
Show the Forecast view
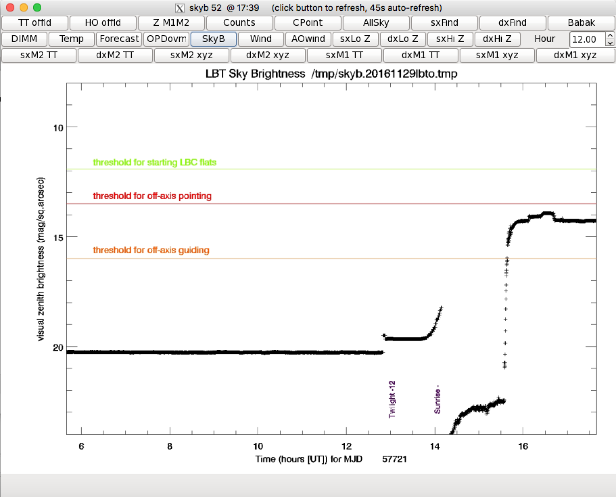coord(119,39)
